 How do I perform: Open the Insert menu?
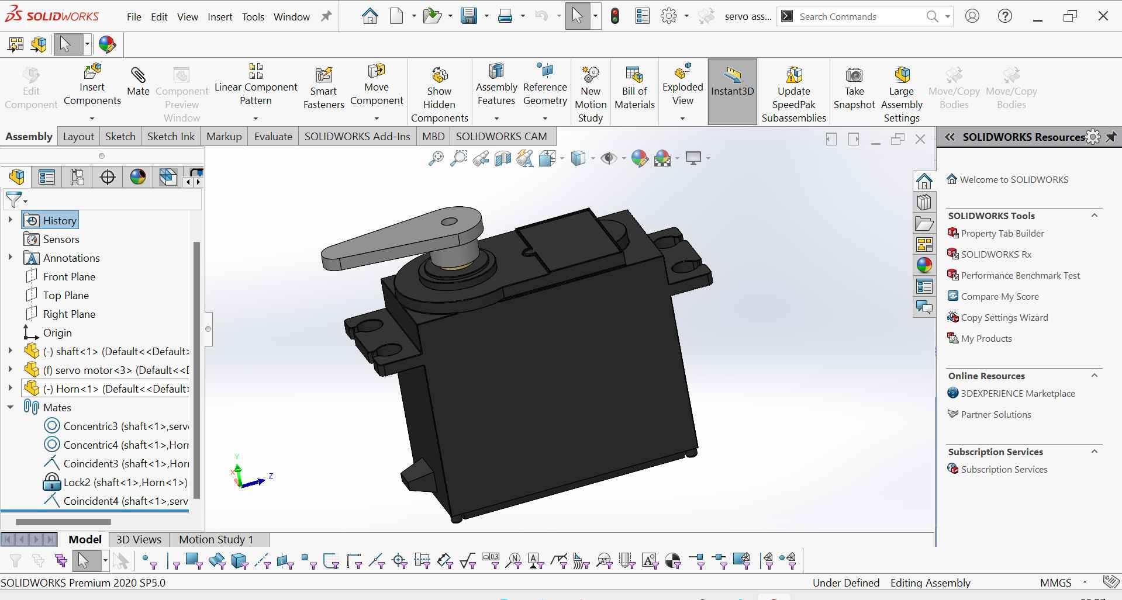[x=220, y=17]
